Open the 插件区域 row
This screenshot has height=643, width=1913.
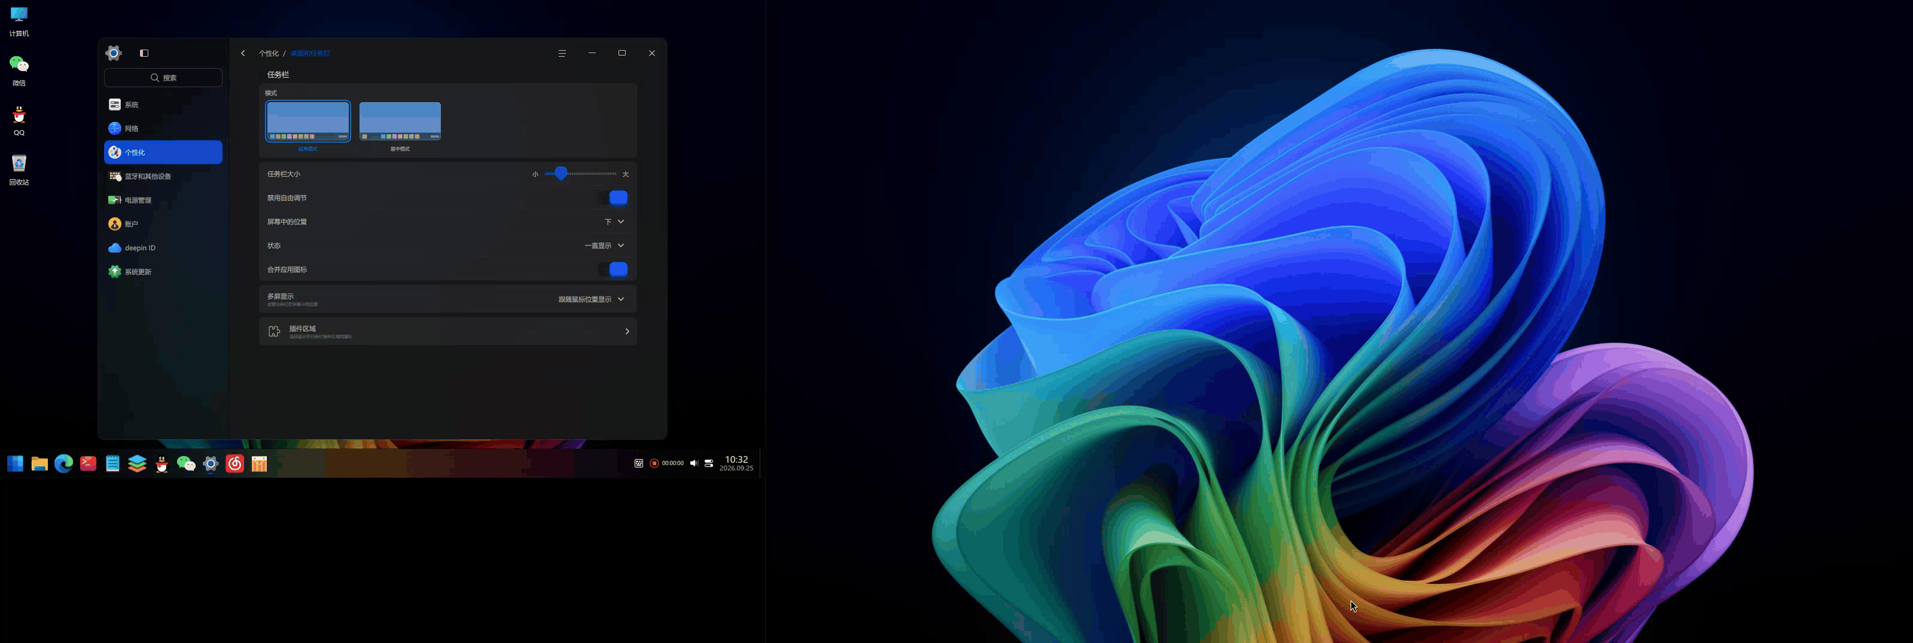[x=448, y=332]
